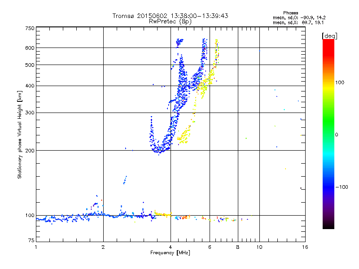Screen dimensions: 359x269
Task: Click the x-axis tick label '4'
Action: [x=171, y=247]
